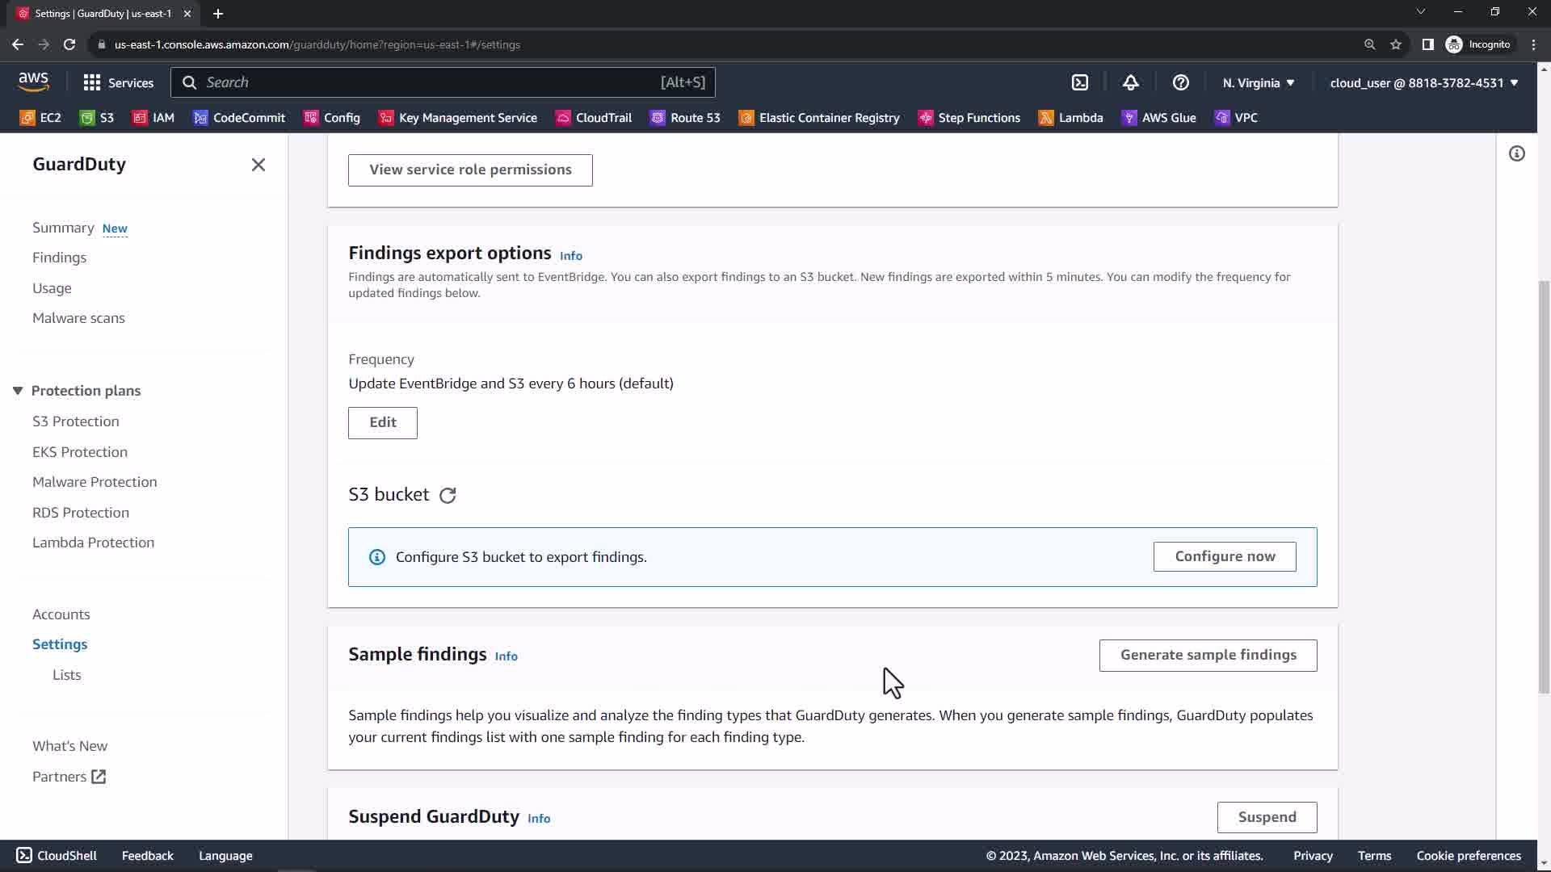Open the N. Virginia region dropdown
This screenshot has width=1551, height=872.
pos(1259,82)
